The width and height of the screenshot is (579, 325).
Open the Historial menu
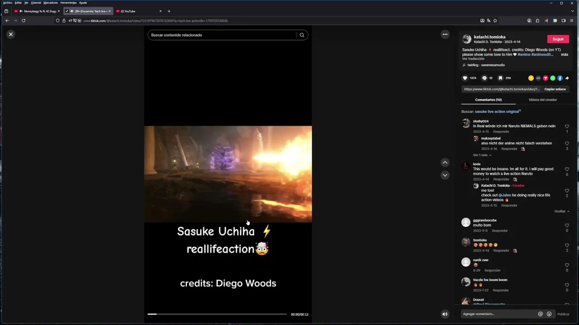point(36,3)
